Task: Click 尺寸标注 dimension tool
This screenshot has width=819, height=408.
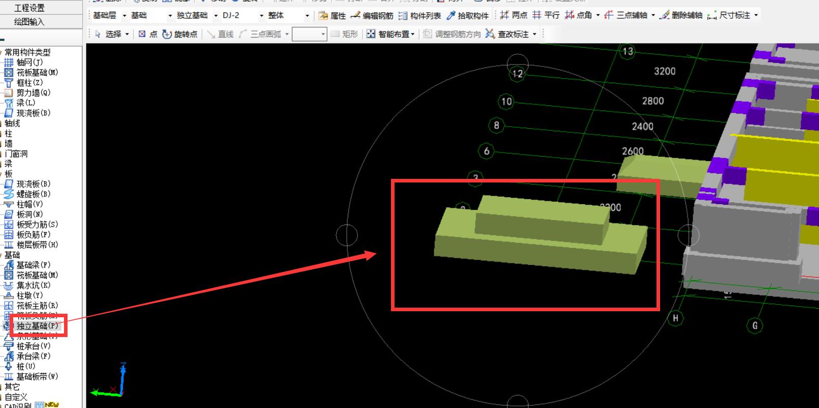Action: pos(729,15)
